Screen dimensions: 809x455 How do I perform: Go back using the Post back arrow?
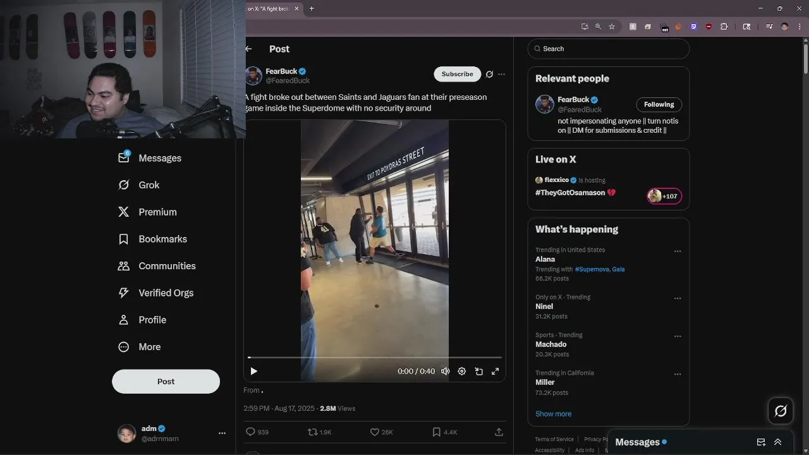coord(249,49)
